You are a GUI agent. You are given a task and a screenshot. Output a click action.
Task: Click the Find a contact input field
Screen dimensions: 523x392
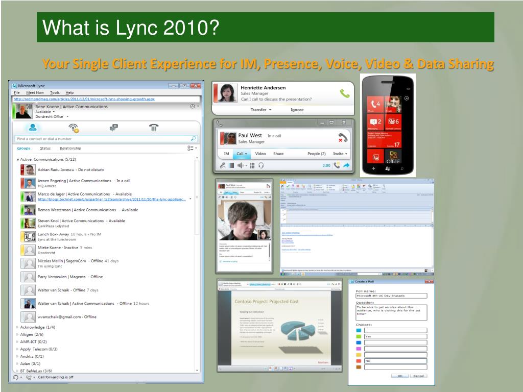(x=103, y=139)
